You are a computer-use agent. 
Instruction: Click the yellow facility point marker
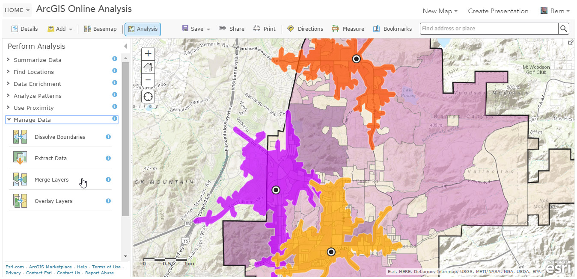tap(331, 252)
